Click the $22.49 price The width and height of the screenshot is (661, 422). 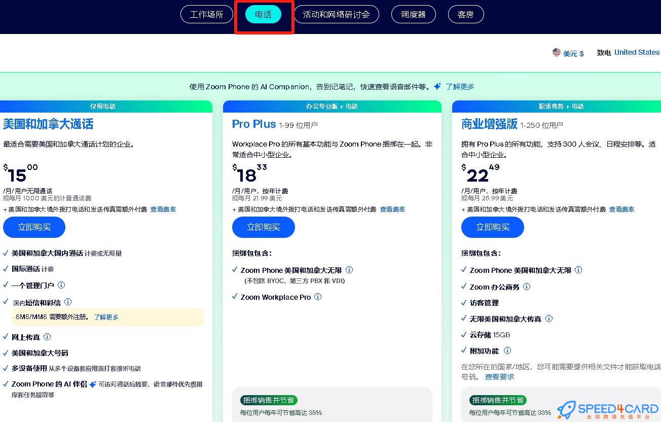[x=480, y=173]
